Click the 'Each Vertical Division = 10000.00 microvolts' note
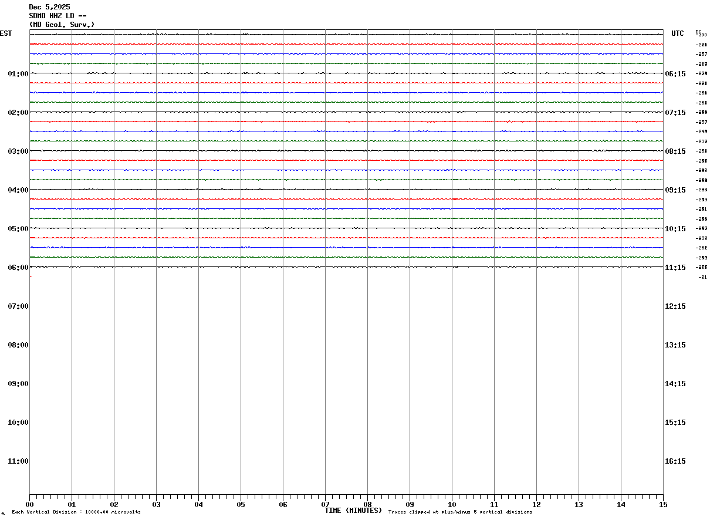This screenshot has width=710, height=520. pyautogui.click(x=76, y=512)
